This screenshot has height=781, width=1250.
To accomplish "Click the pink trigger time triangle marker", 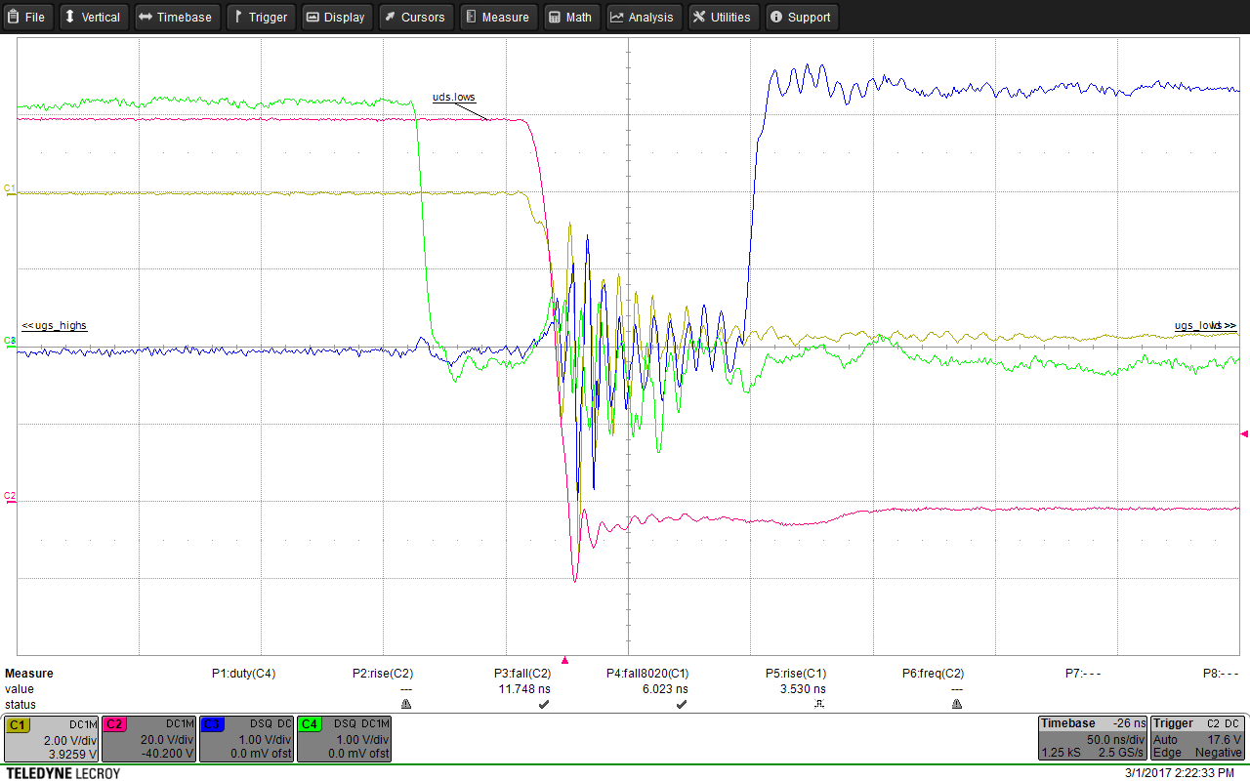I will click(563, 661).
